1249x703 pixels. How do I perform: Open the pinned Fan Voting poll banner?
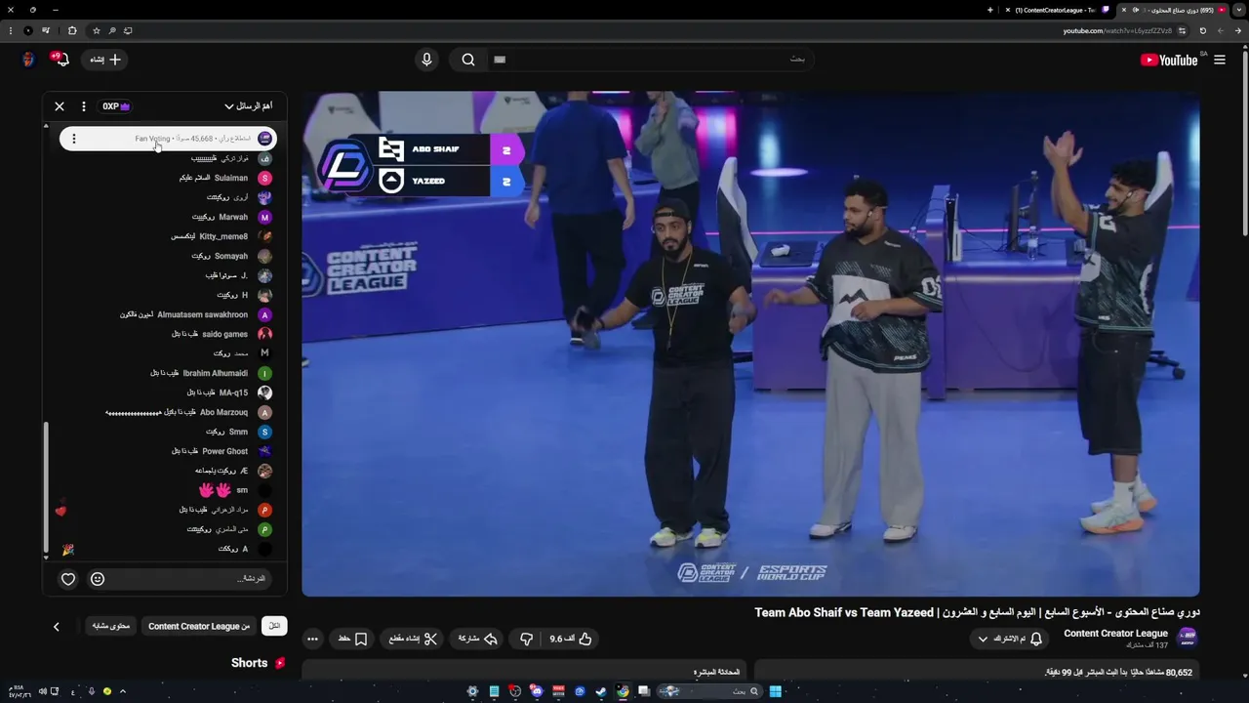click(168, 139)
